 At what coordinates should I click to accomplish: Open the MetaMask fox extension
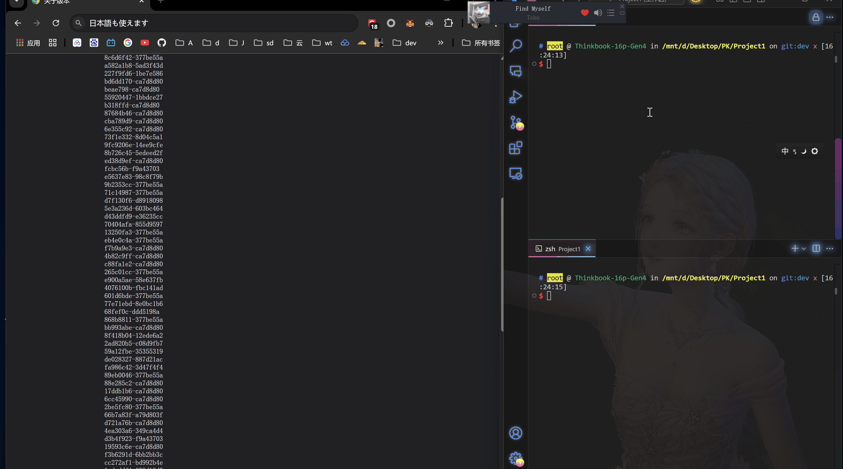pos(410,23)
